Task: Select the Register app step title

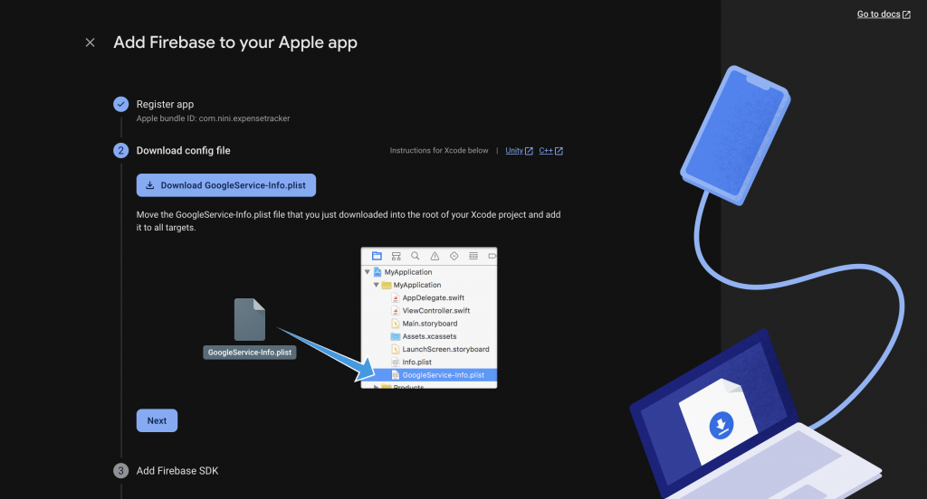Action: [x=165, y=104]
